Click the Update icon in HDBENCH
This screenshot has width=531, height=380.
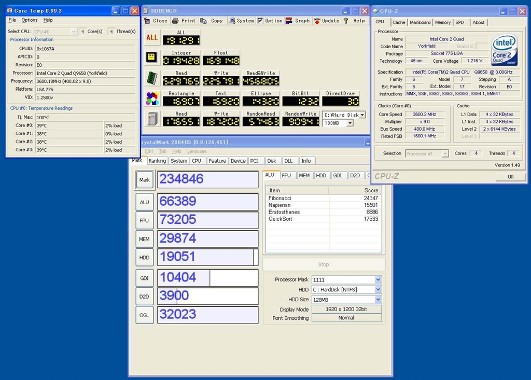click(317, 21)
